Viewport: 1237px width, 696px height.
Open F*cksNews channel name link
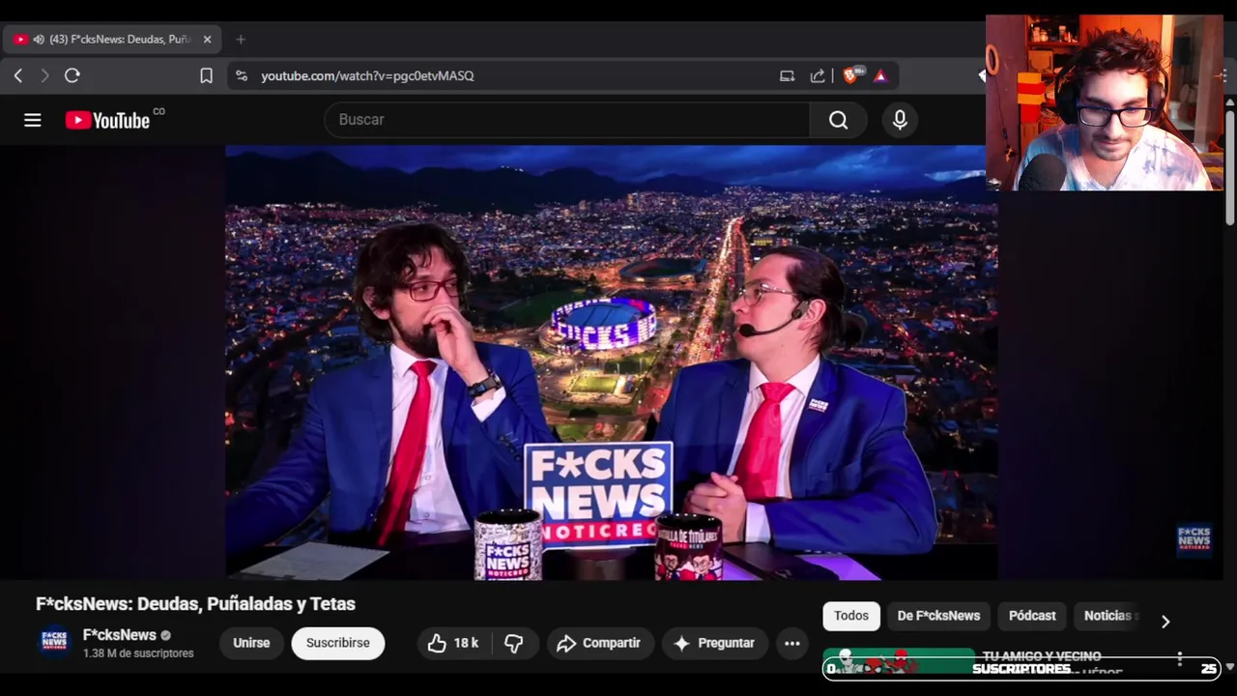point(120,635)
